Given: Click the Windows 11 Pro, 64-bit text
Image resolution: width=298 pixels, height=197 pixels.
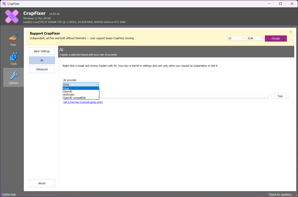Looking at the screenshot, I should (x=37, y=18).
